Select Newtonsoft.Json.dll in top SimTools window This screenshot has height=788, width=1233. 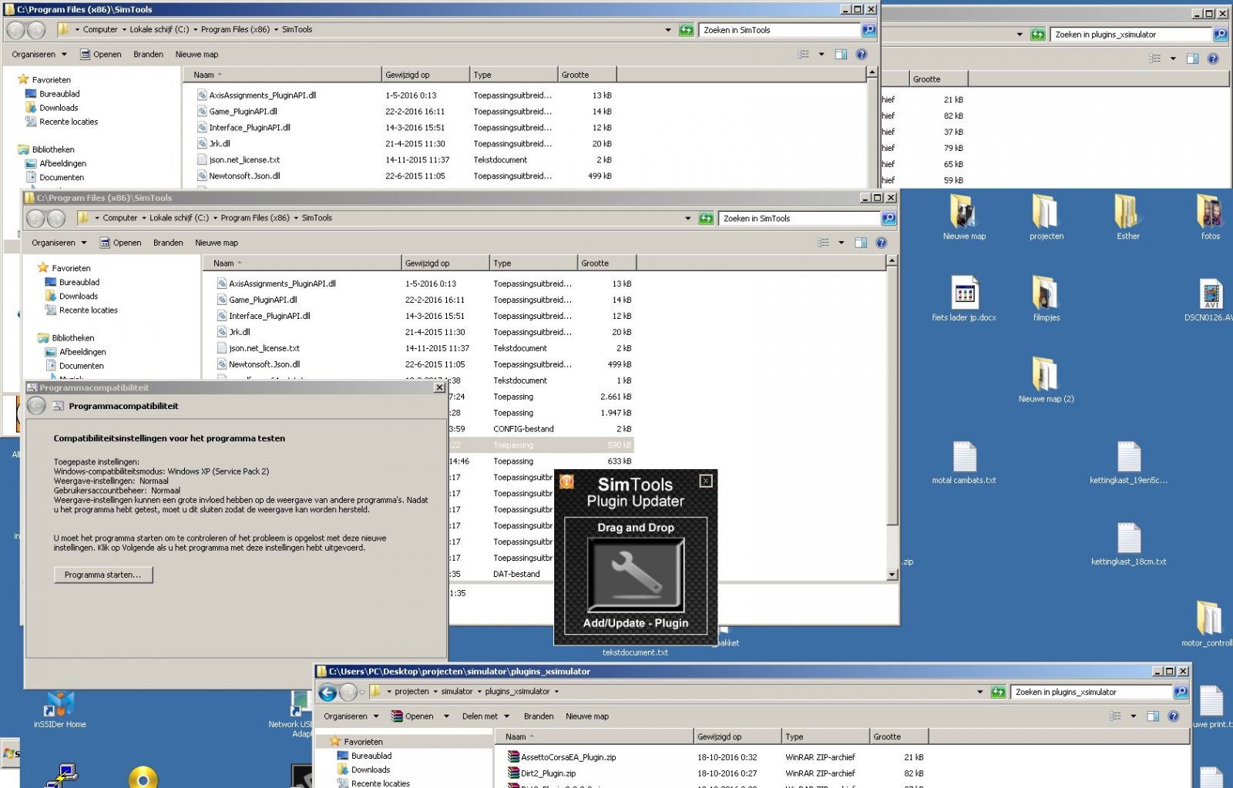point(244,176)
